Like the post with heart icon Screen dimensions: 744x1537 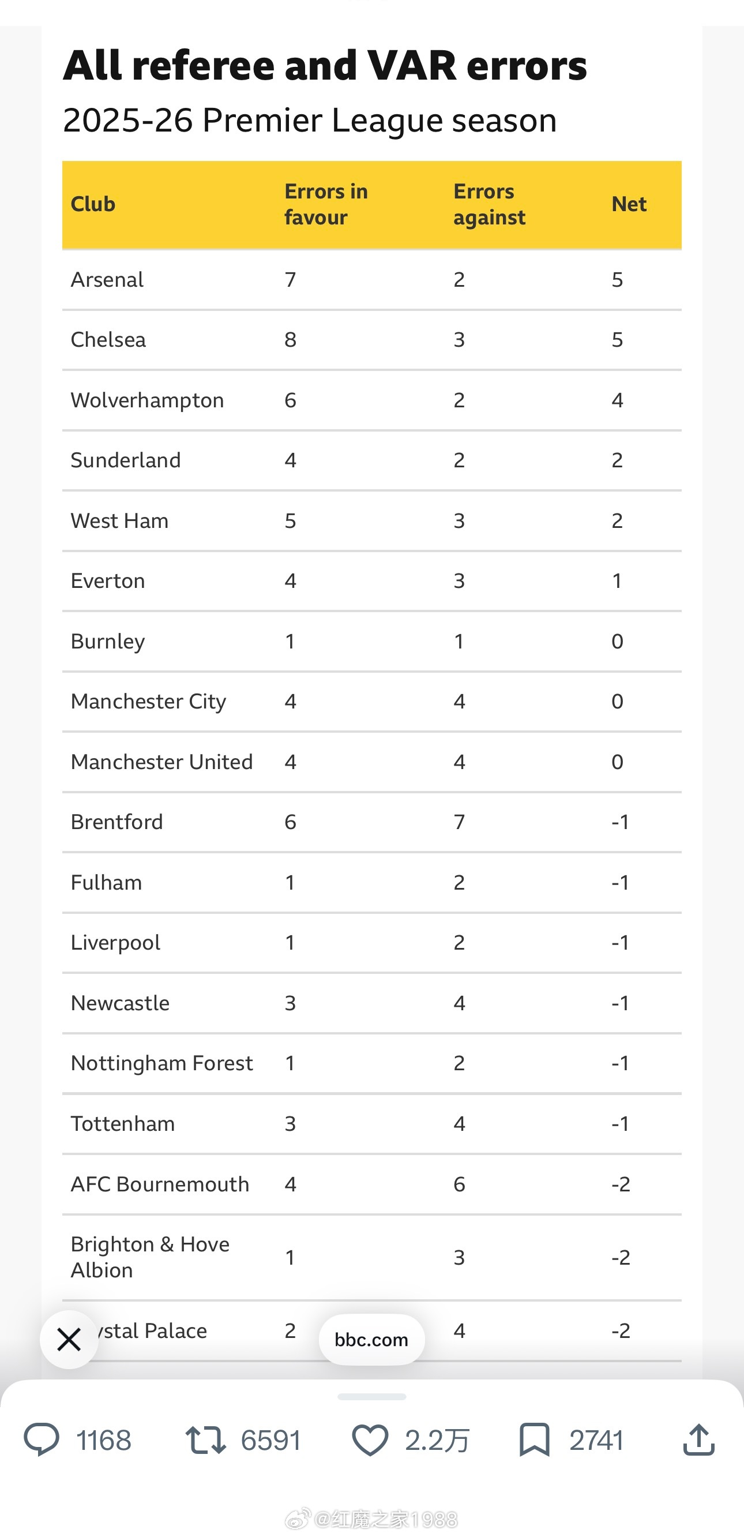[370, 1439]
